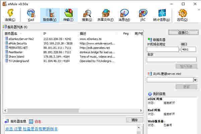Click the Log tab icon
The height and width of the screenshot is (134, 201).
[31, 121]
